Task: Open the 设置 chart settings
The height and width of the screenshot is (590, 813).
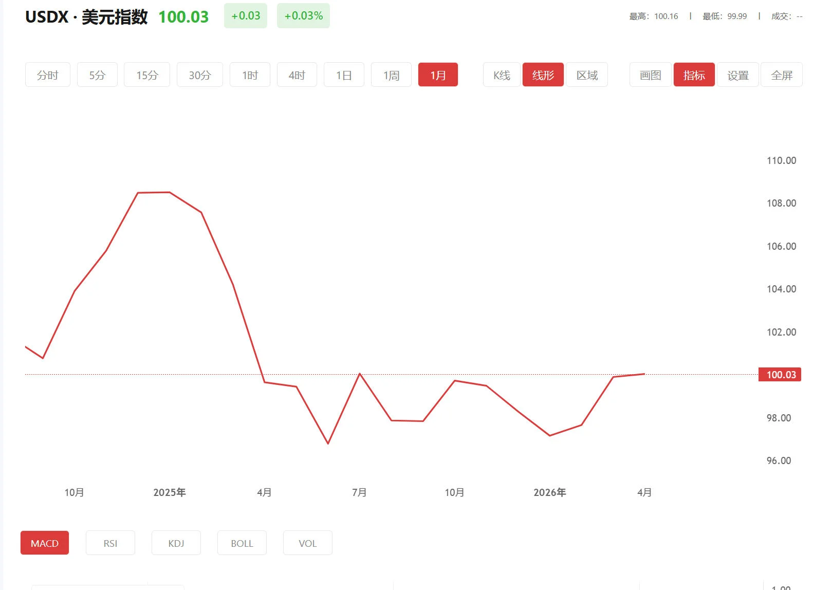Action: pos(738,75)
